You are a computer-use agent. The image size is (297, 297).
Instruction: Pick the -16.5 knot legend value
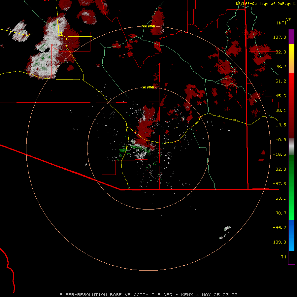pos(280,154)
